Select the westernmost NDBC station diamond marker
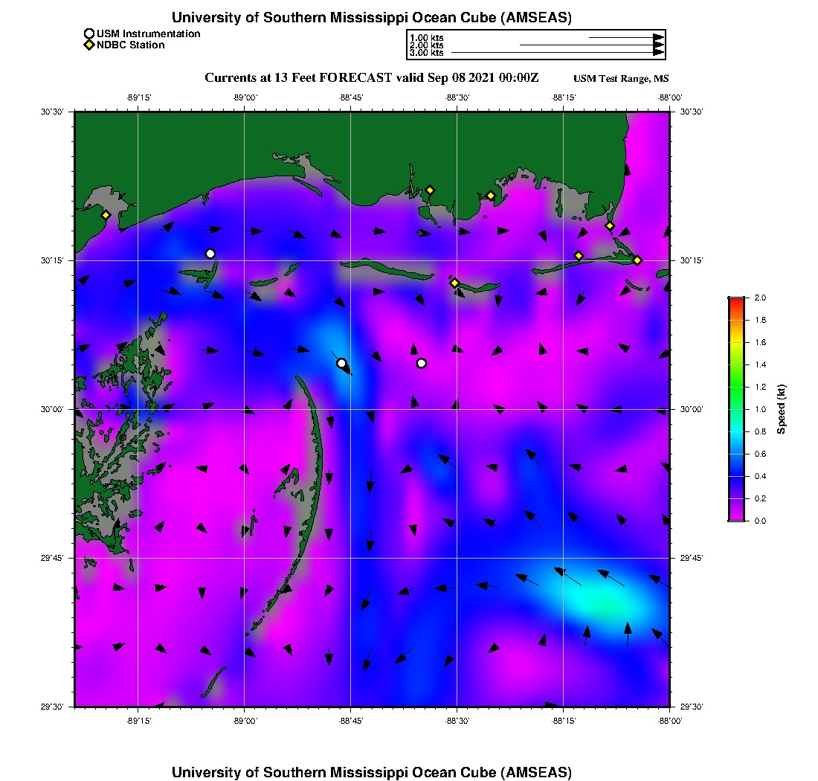Image resolution: width=818 pixels, height=781 pixels. click(106, 215)
